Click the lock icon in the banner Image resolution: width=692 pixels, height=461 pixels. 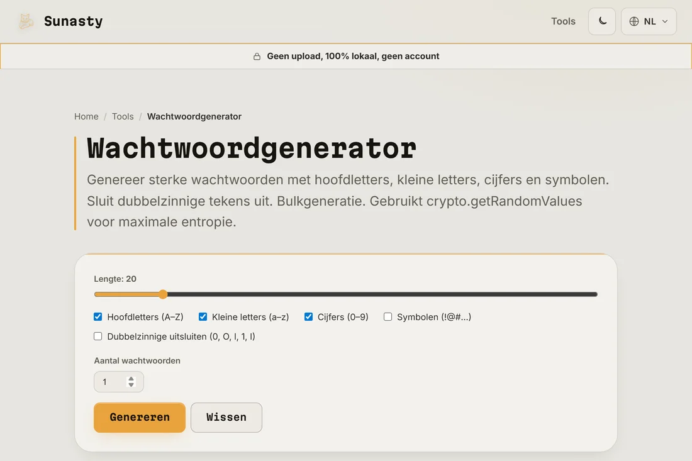tap(257, 57)
